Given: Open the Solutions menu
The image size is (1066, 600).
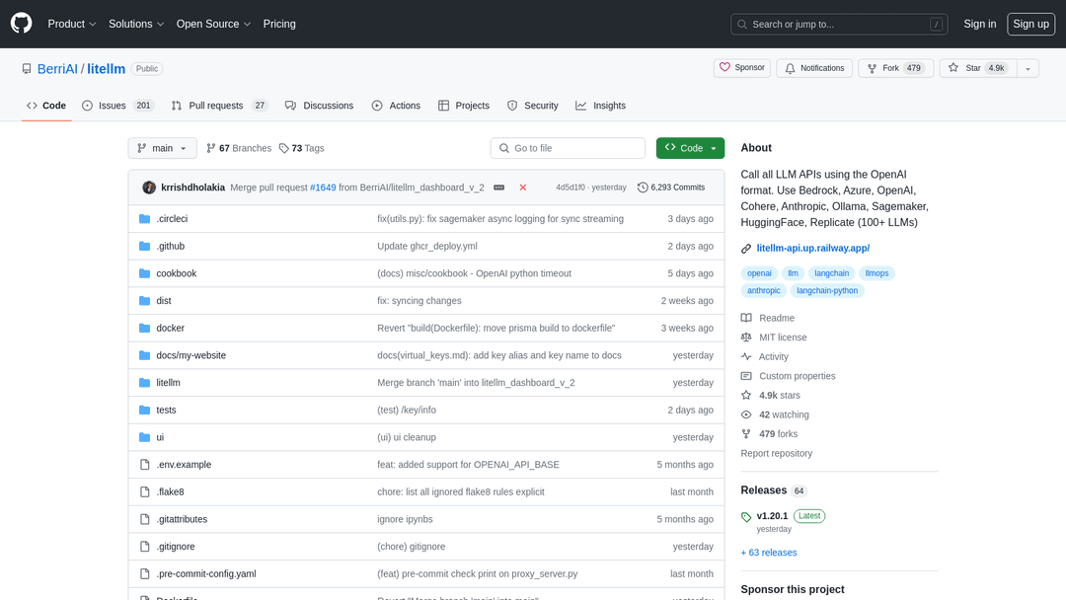Looking at the screenshot, I should [135, 24].
